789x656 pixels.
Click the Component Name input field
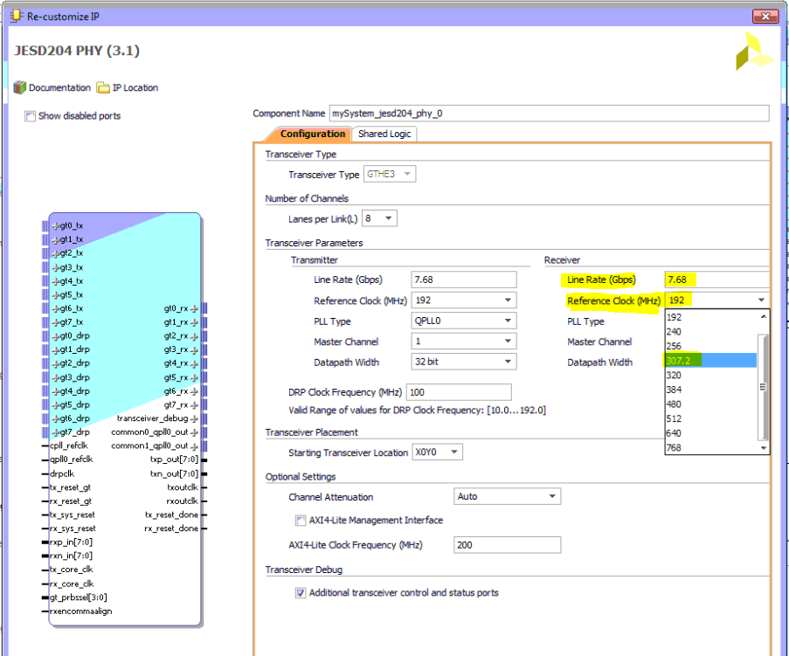pyautogui.click(x=549, y=114)
